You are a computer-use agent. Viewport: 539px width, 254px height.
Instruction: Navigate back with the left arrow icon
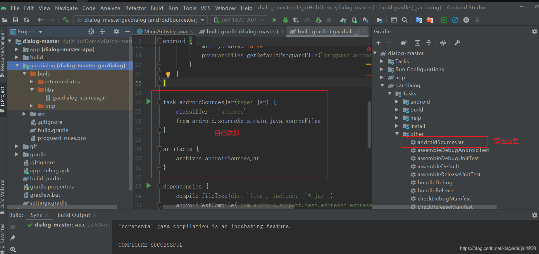point(40,20)
